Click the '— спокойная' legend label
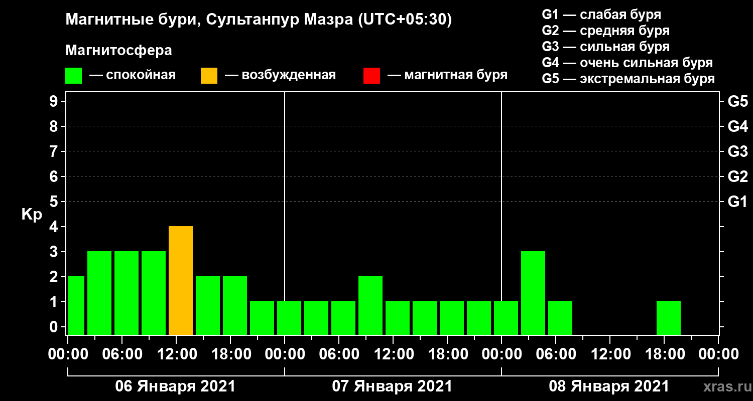 click(133, 75)
